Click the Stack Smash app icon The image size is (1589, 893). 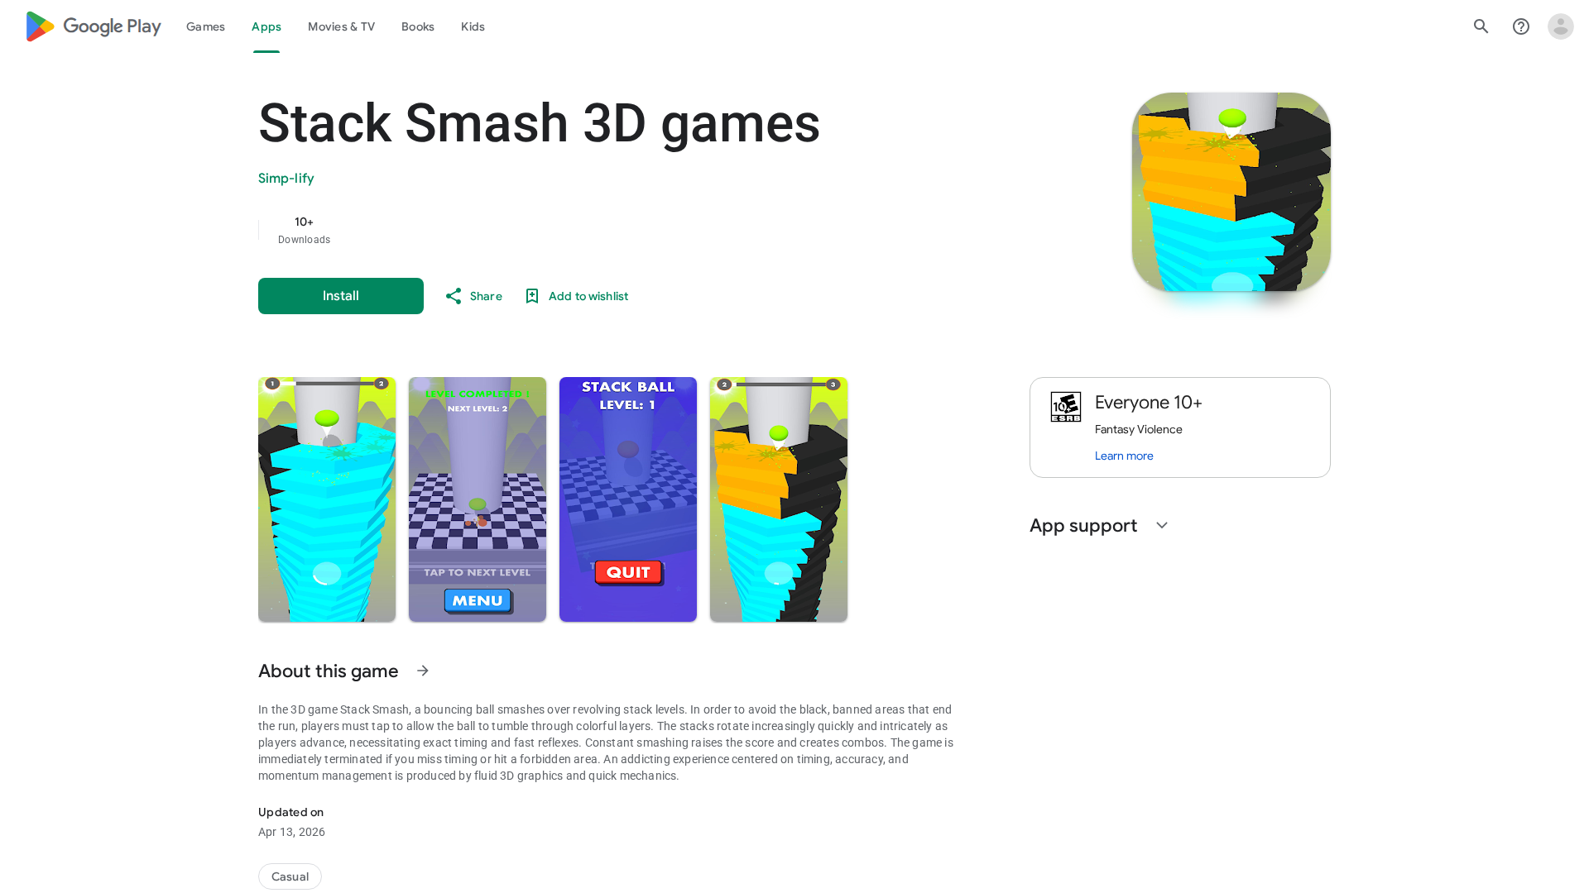(x=1231, y=192)
